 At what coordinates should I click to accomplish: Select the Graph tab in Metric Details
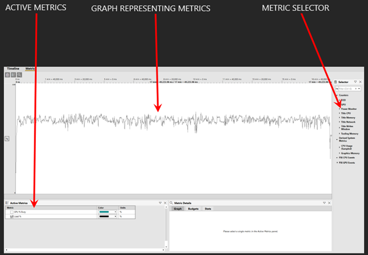pos(178,209)
